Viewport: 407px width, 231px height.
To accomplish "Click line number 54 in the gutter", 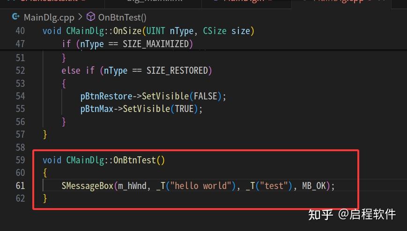I will pyautogui.click(x=20, y=96).
